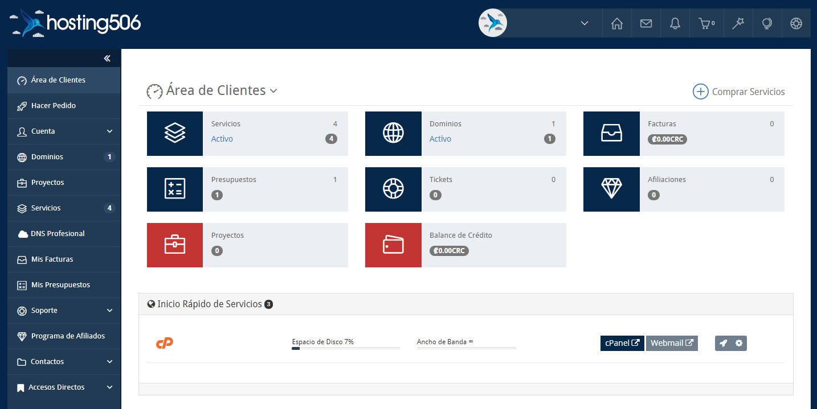Viewport: 817px width, 409px height.
Task: Click the home icon in top bar
Action: pyautogui.click(x=616, y=23)
